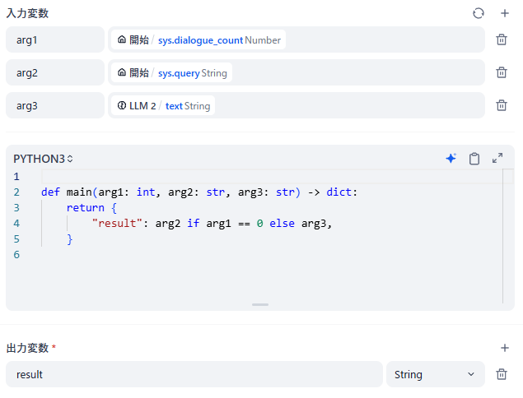Click the refresh input variables icon

coord(479,13)
